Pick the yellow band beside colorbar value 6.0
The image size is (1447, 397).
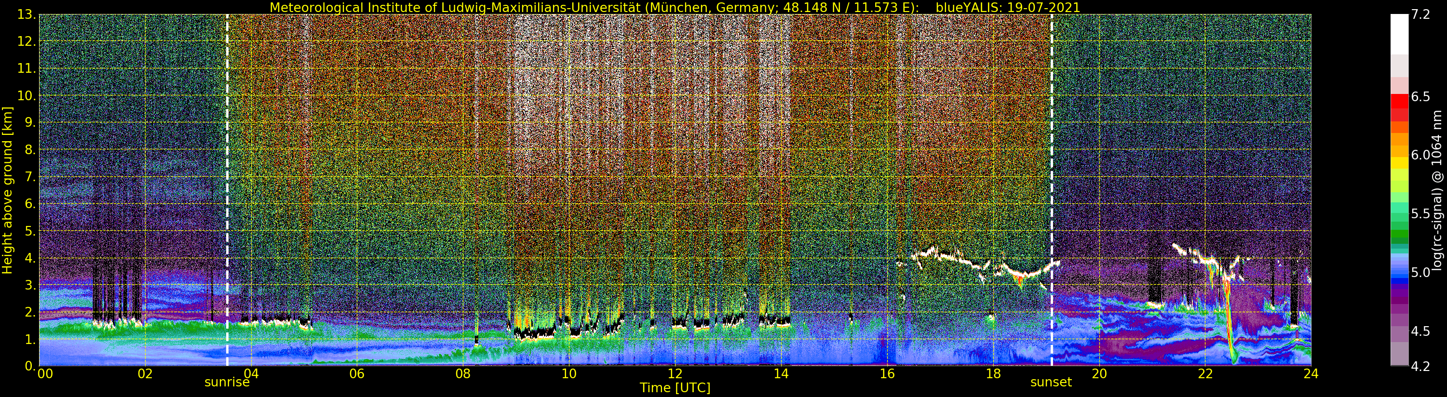click(x=1399, y=162)
